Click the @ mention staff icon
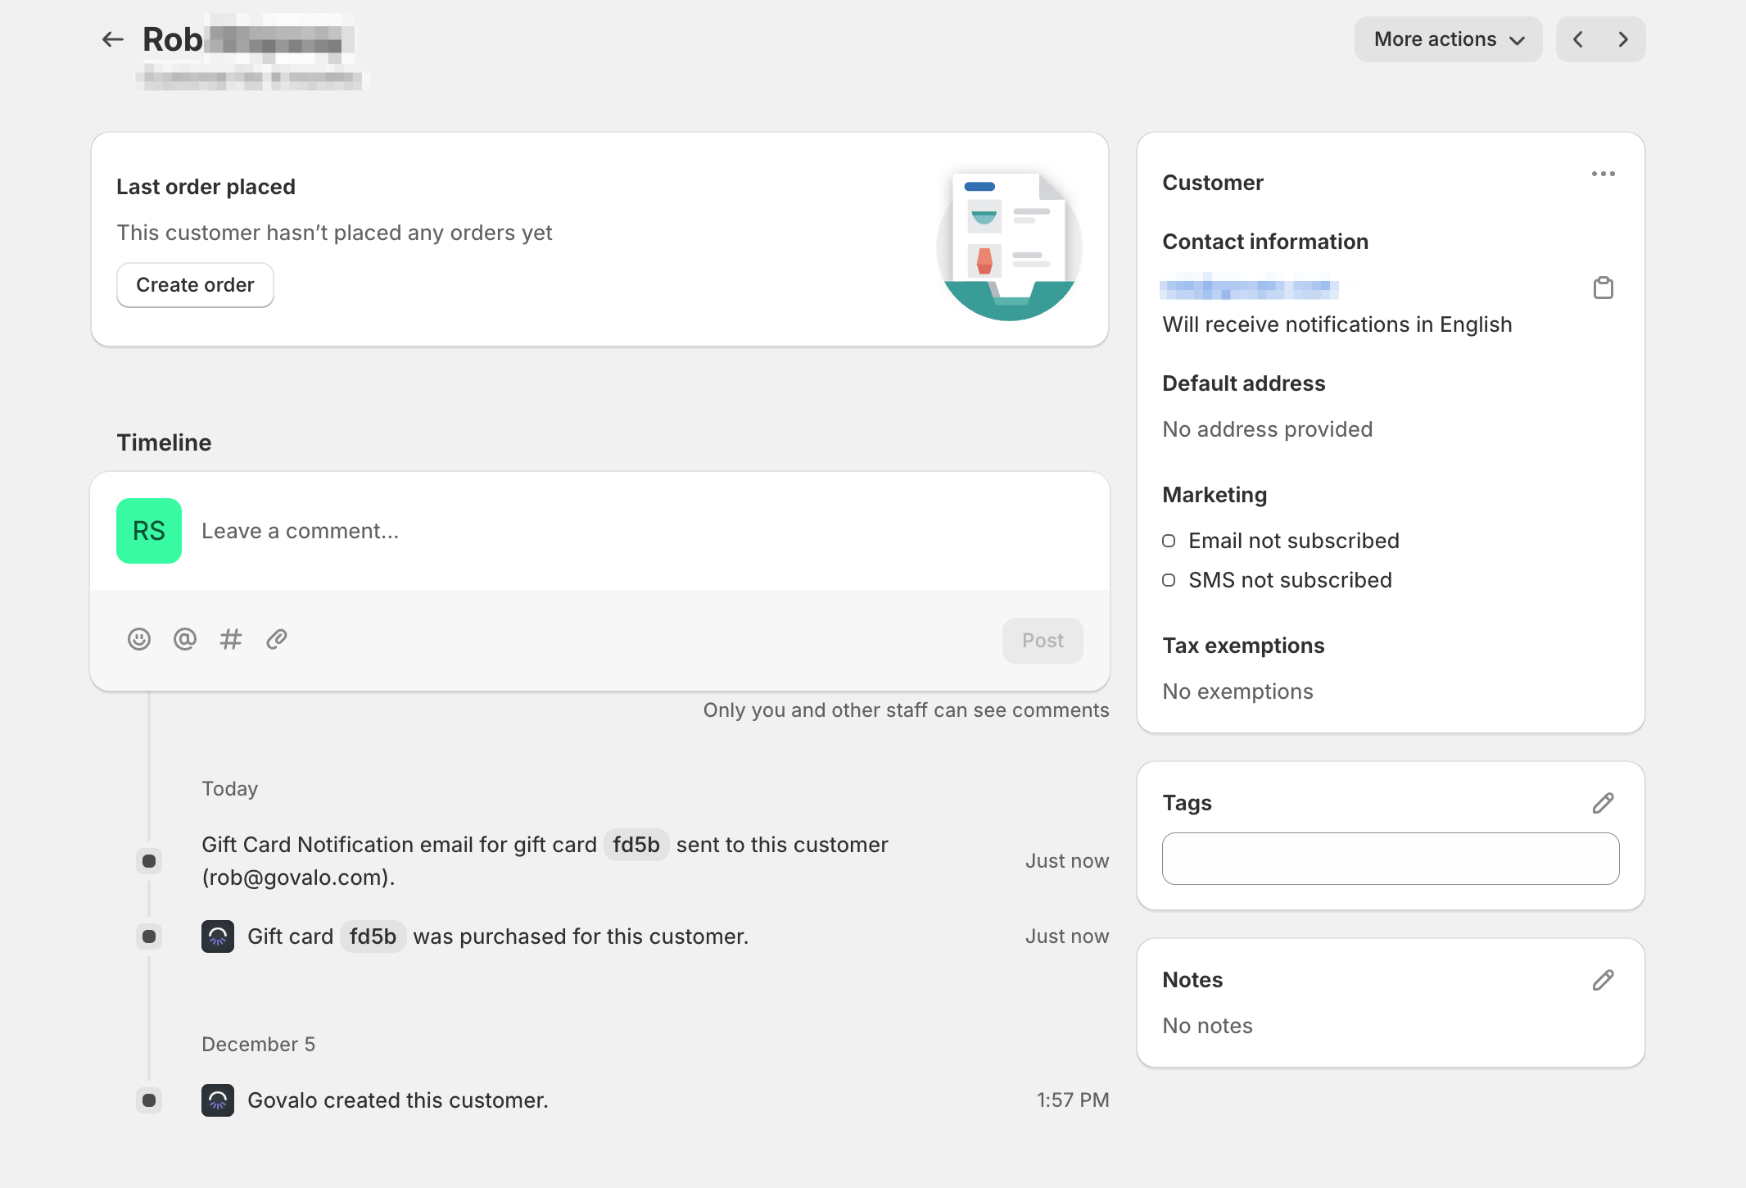Viewport: 1746px width, 1188px height. [185, 639]
